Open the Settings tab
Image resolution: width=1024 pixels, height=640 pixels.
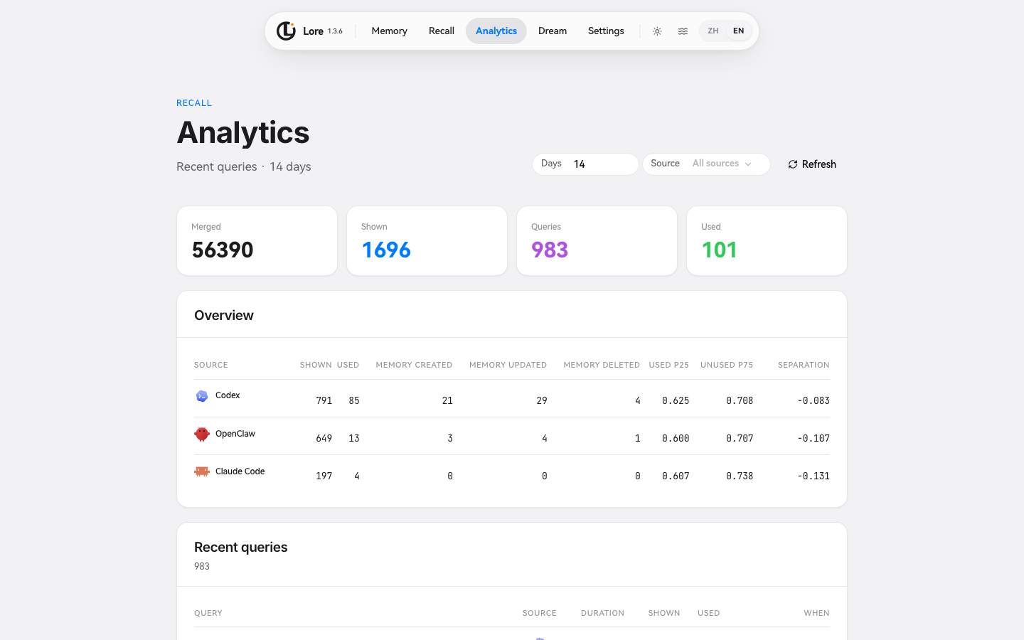[x=606, y=31]
